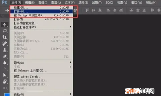The image size is (161, 96).
Task: Open the 视图(V) menu
Action: (x=122, y=2)
